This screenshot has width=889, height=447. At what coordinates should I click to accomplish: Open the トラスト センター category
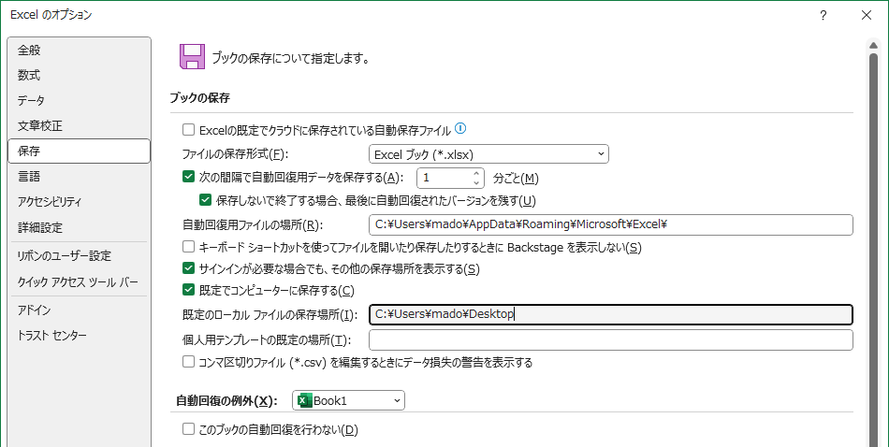79,336
